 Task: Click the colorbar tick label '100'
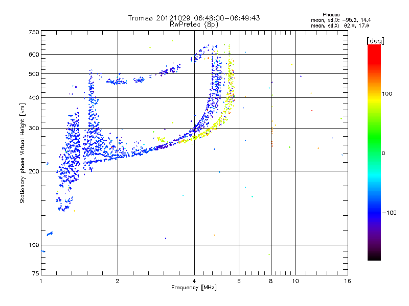click(x=387, y=94)
